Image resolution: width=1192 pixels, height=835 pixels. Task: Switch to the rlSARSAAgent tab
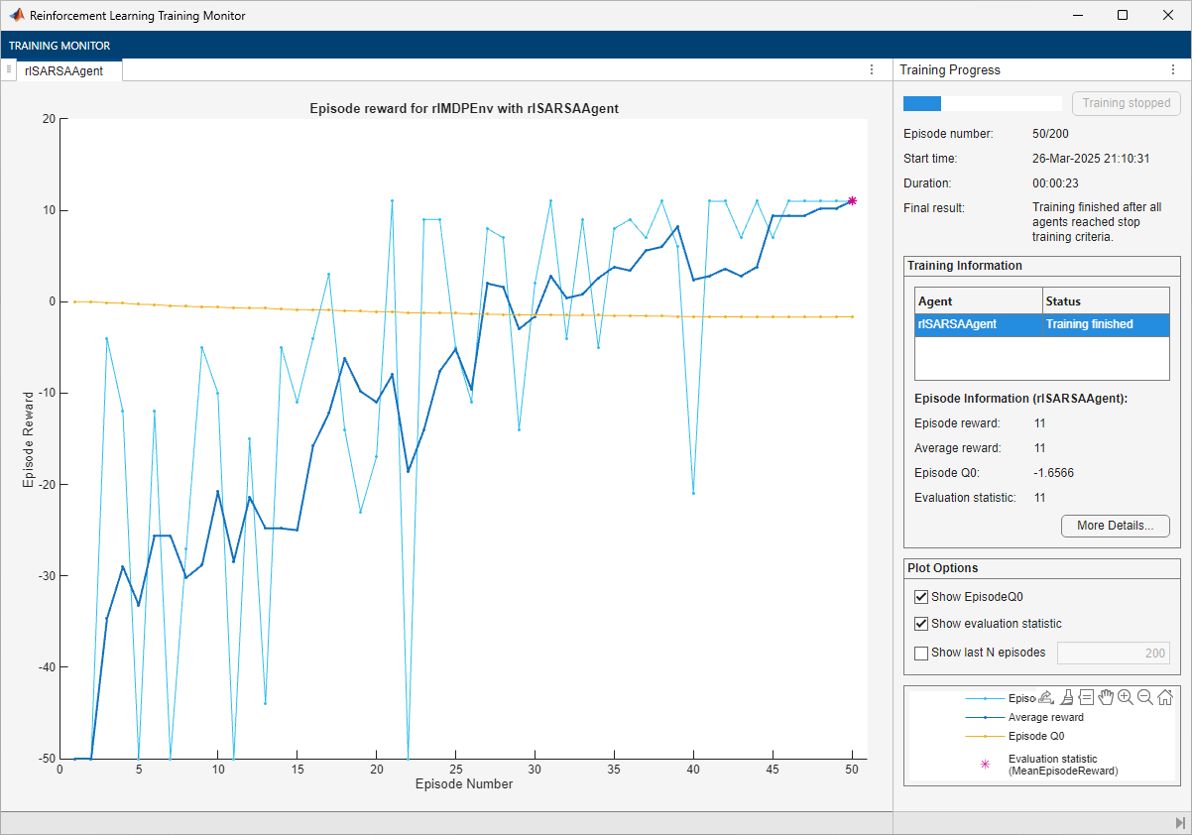point(63,70)
